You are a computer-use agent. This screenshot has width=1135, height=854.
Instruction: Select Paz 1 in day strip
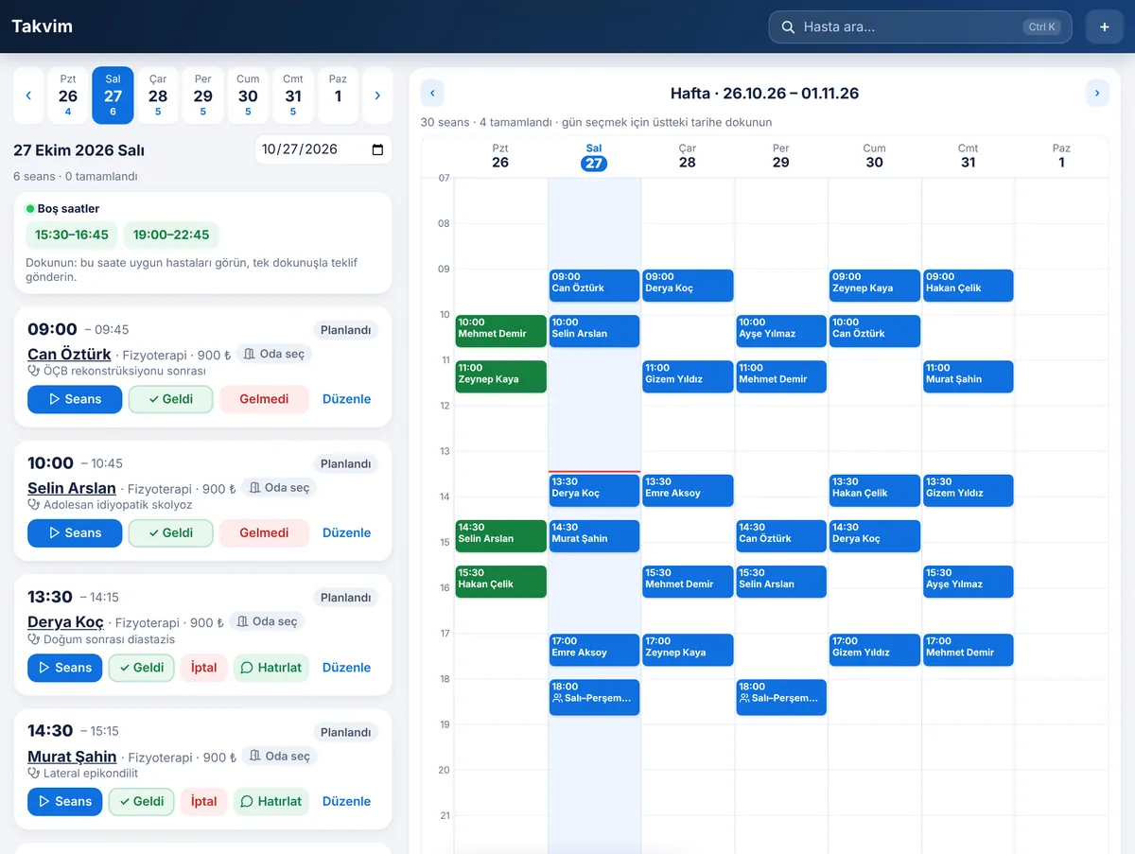tap(338, 96)
